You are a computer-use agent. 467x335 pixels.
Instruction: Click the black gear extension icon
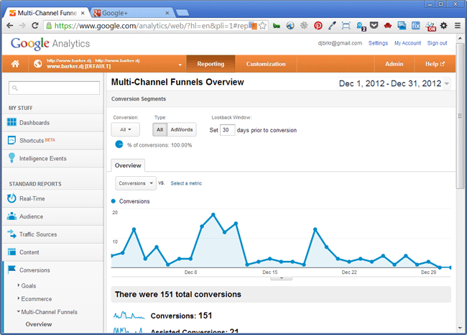pyautogui.click(x=444, y=26)
